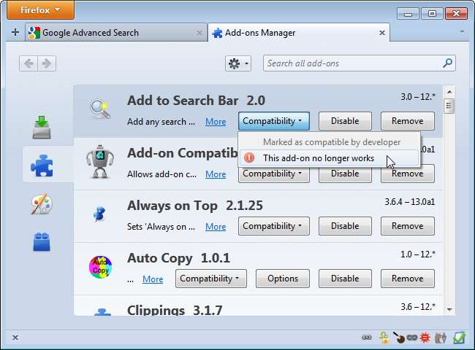Click the '3.6.4 – 13.0a1' version range
This screenshot has height=350, width=475.
pyautogui.click(x=409, y=202)
